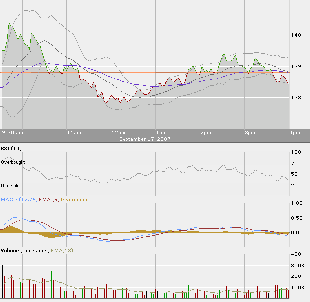The width and height of the screenshot is (310, 302).
Task: Click the 138 price axis label
Action: pyautogui.click(x=296, y=98)
